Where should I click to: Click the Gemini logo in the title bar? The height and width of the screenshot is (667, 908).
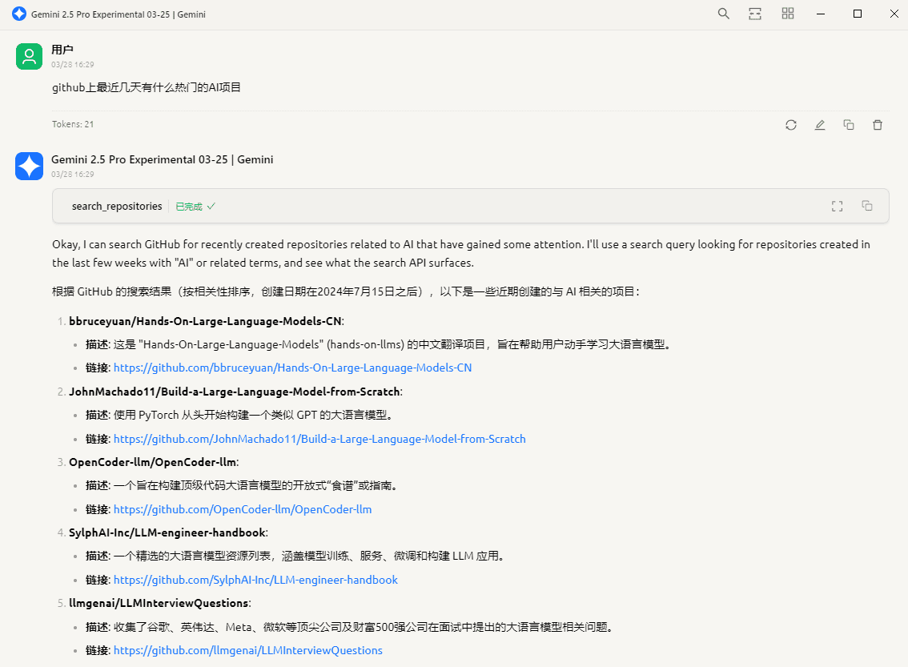tap(19, 14)
